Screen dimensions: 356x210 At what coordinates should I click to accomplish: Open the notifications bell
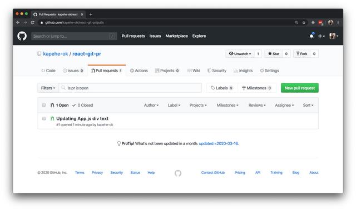[311, 36]
